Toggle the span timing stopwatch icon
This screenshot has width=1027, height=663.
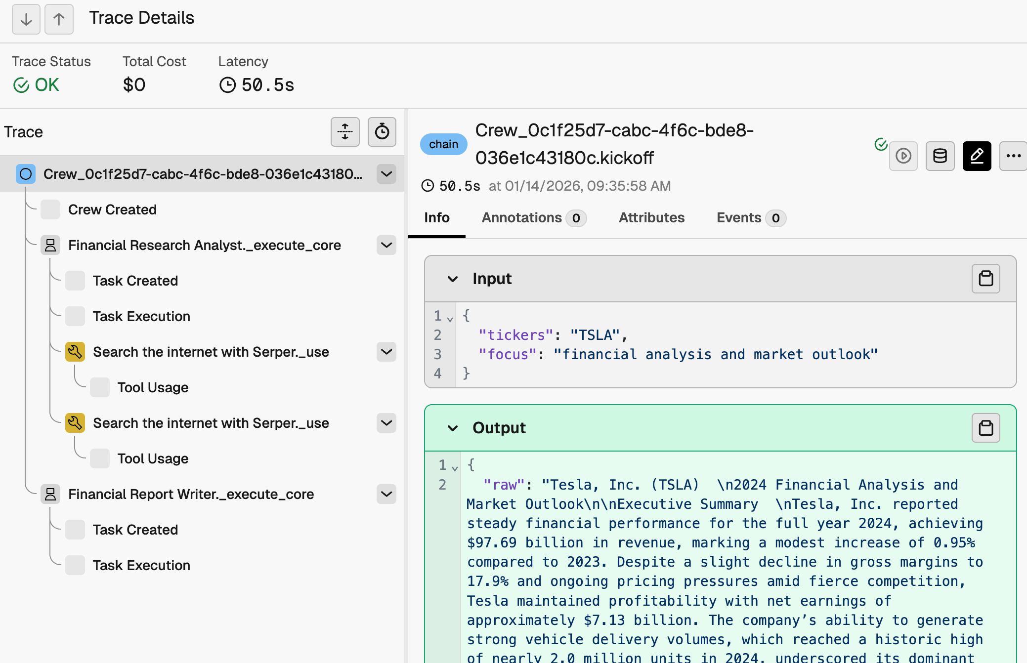pyautogui.click(x=382, y=132)
